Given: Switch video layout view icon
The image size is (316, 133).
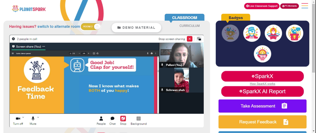Looking at the screenshot, I should pyautogui.click(x=199, y=39).
